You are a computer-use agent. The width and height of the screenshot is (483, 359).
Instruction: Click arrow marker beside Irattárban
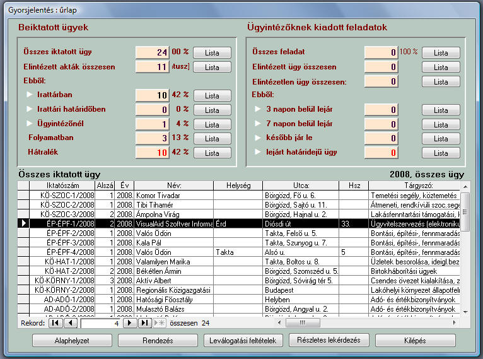[29, 94]
